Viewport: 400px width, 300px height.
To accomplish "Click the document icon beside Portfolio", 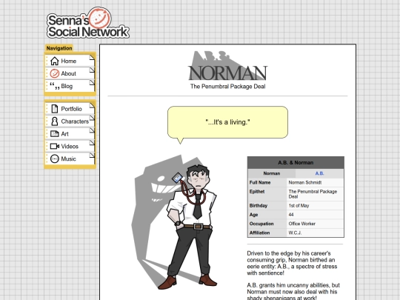I will tap(54, 109).
